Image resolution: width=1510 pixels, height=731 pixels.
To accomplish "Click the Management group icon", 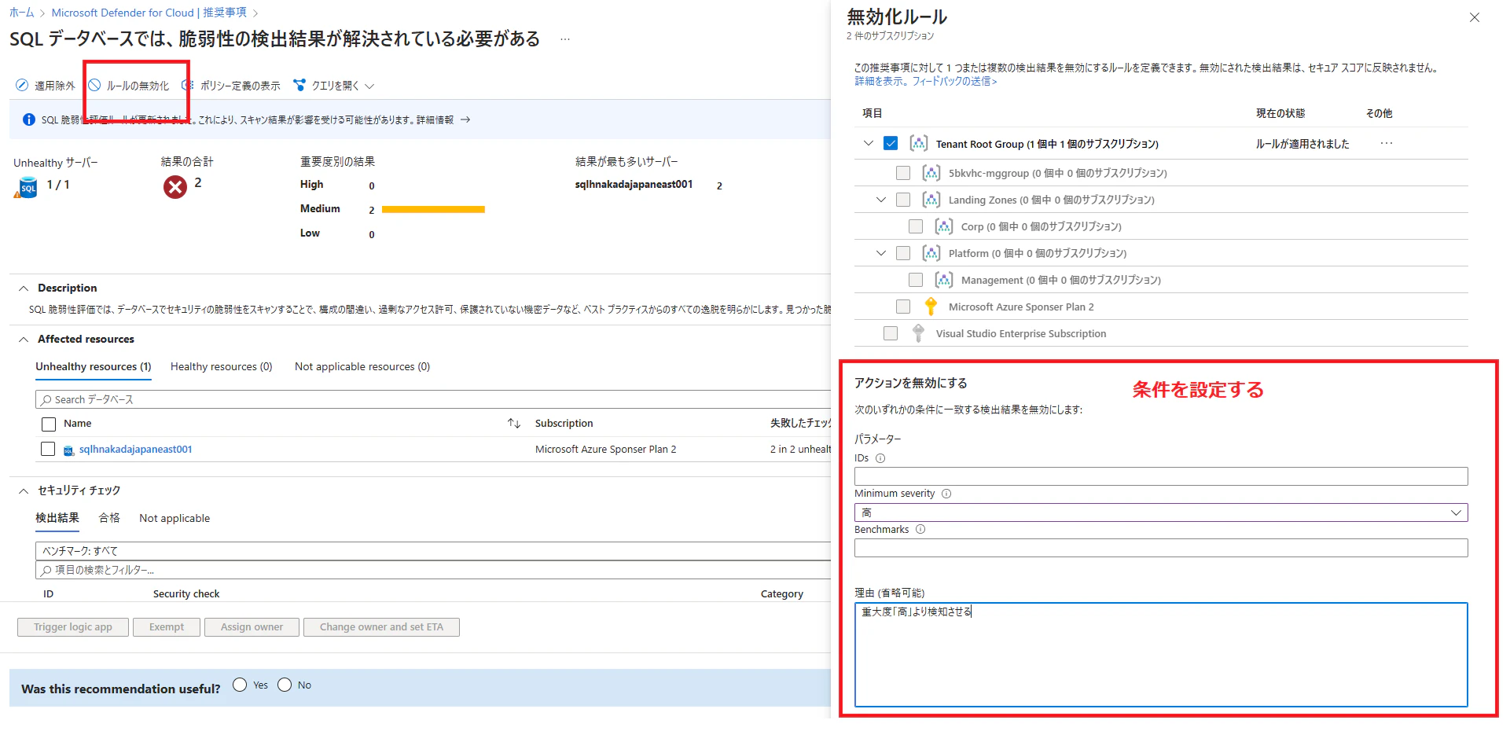I will coord(943,280).
